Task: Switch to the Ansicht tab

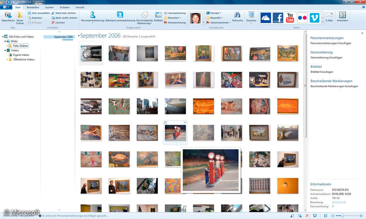Action: click(x=80, y=7)
